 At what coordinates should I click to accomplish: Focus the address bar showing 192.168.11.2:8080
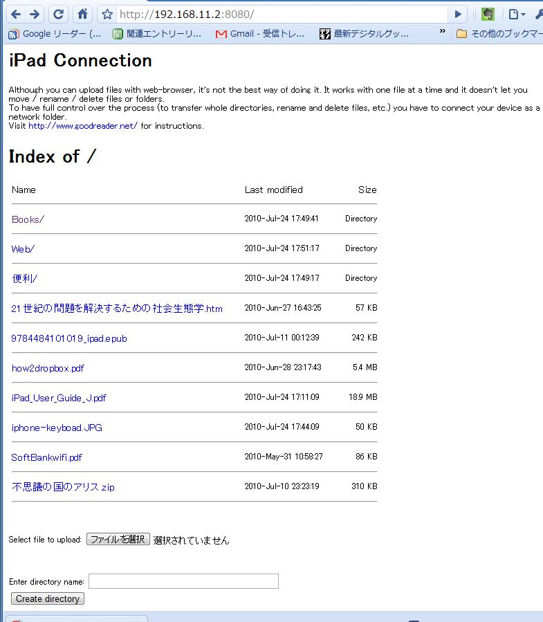point(282,15)
